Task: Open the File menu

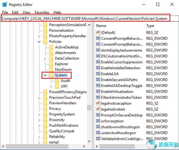Action: 5,12
